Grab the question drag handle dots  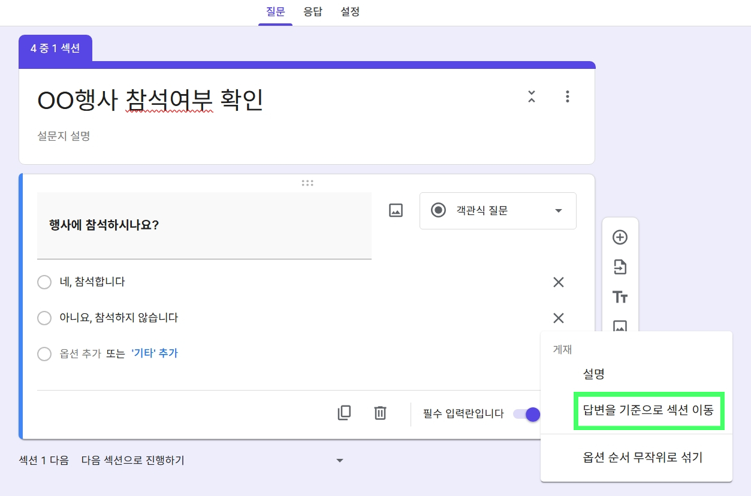point(307,183)
